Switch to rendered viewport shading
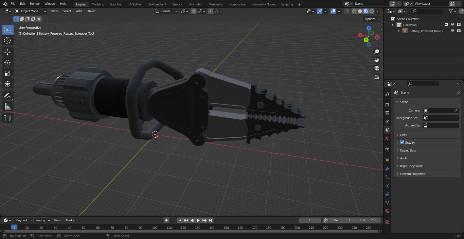Screen dimensions: 464x239 pyautogui.click(x=372, y=11)
